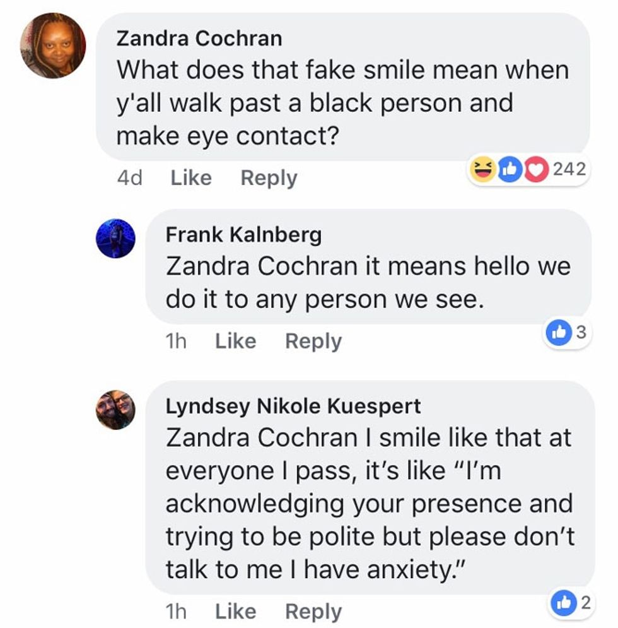The image size is (618, 628).
Task: Like Lyndsey Nikole Kuespert's reply
Action: tap(235, 611)
